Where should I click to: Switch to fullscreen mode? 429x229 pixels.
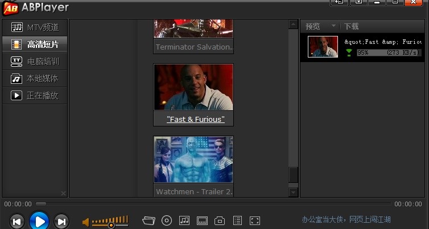(255, 221)
